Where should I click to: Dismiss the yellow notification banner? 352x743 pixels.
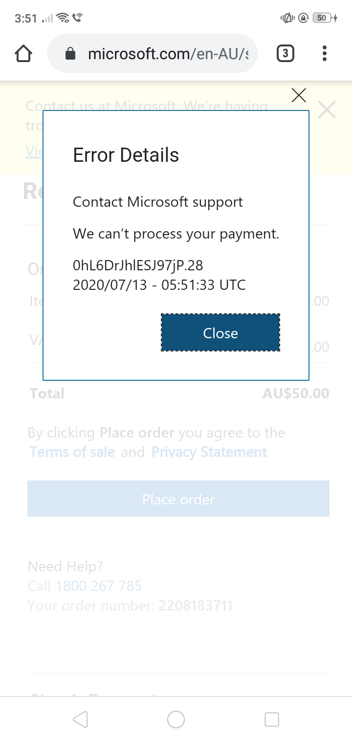(327, 109)
